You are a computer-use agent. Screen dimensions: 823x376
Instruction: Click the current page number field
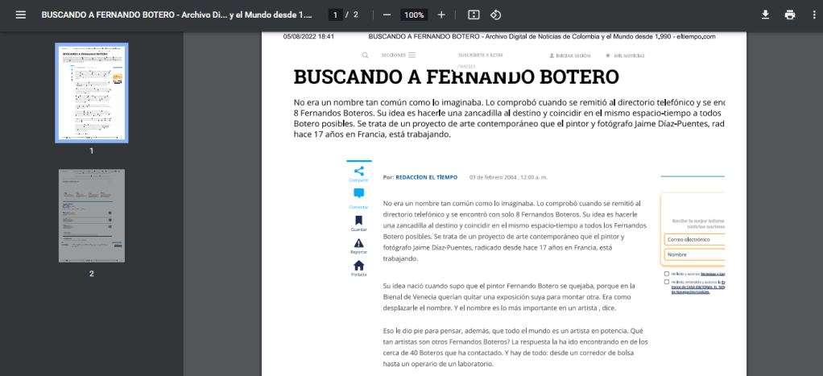pyautogui.click(x=334, y=15)
